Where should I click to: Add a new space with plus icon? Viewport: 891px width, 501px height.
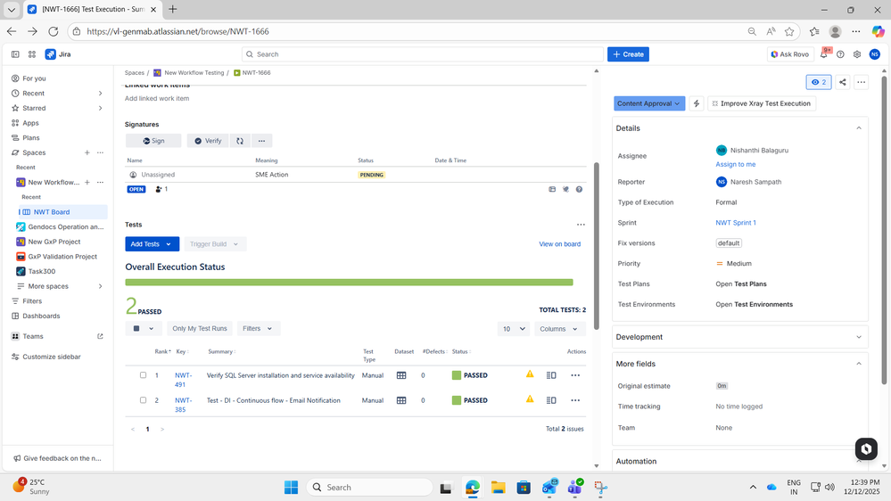pyautogui.click(x=87, y=152)
